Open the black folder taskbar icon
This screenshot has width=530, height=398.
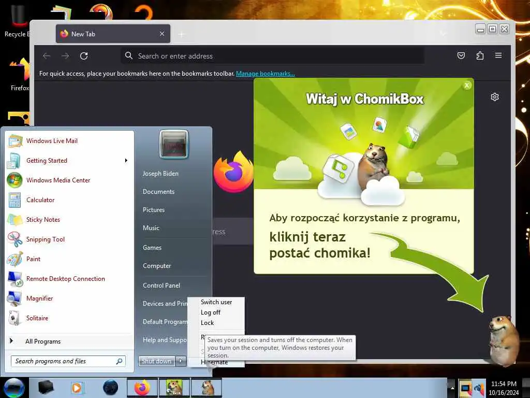(46, 388)
